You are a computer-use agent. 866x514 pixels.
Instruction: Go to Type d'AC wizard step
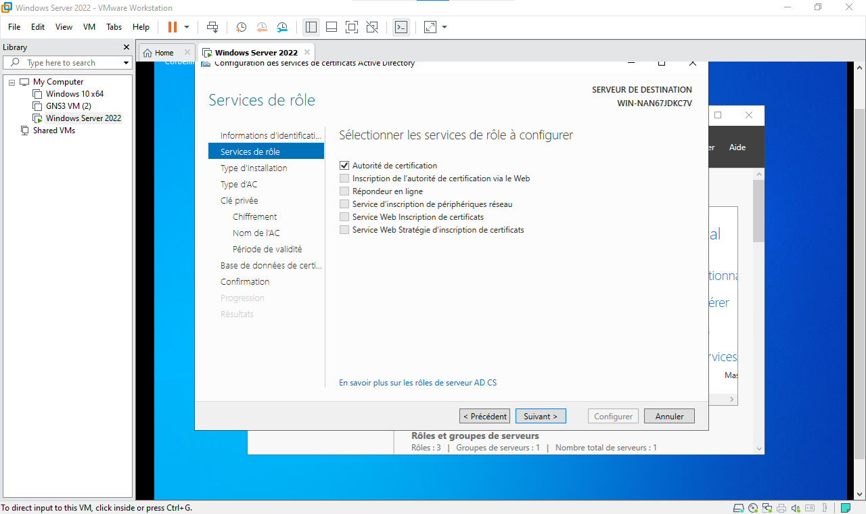[x=239, y=184]
